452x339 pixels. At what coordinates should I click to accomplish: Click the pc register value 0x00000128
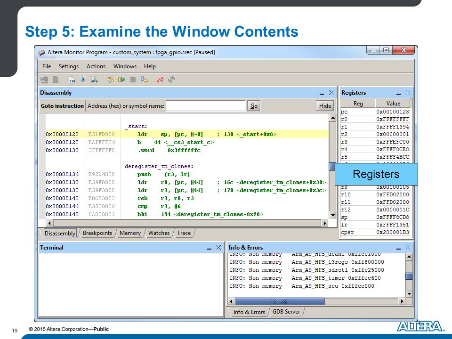click(393, 112)
